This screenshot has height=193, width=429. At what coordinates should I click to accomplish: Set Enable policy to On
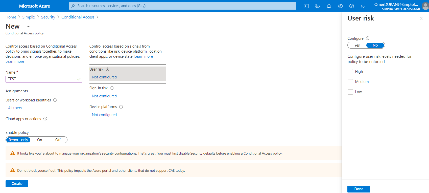(40, 140)
